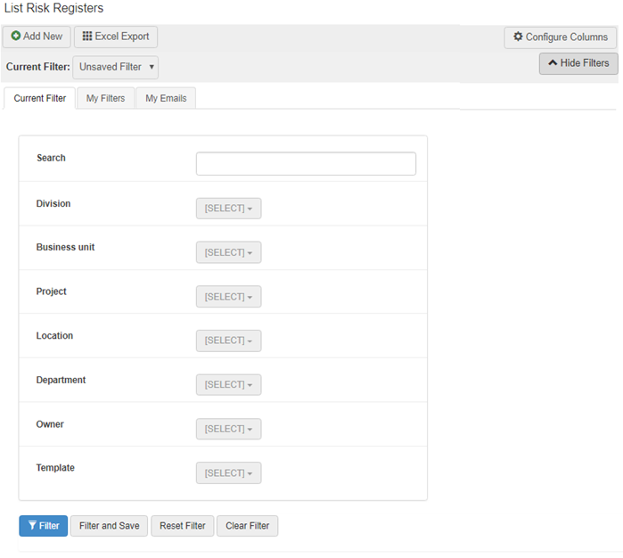623x558 pixels.
Task: Click into the Search text field
Action: pos(306,164)
